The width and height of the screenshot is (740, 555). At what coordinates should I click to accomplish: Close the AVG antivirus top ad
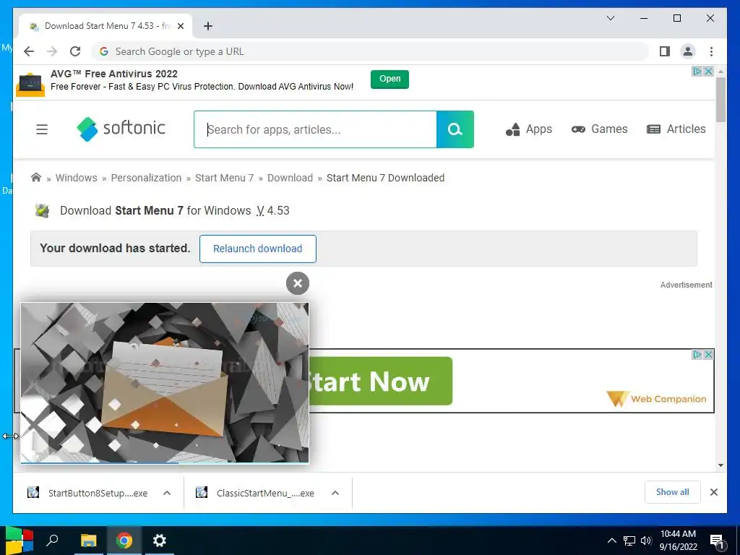click(708, 72)
